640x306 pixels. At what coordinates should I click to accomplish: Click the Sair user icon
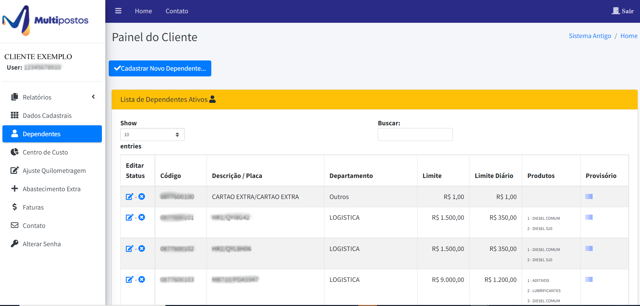616,11
